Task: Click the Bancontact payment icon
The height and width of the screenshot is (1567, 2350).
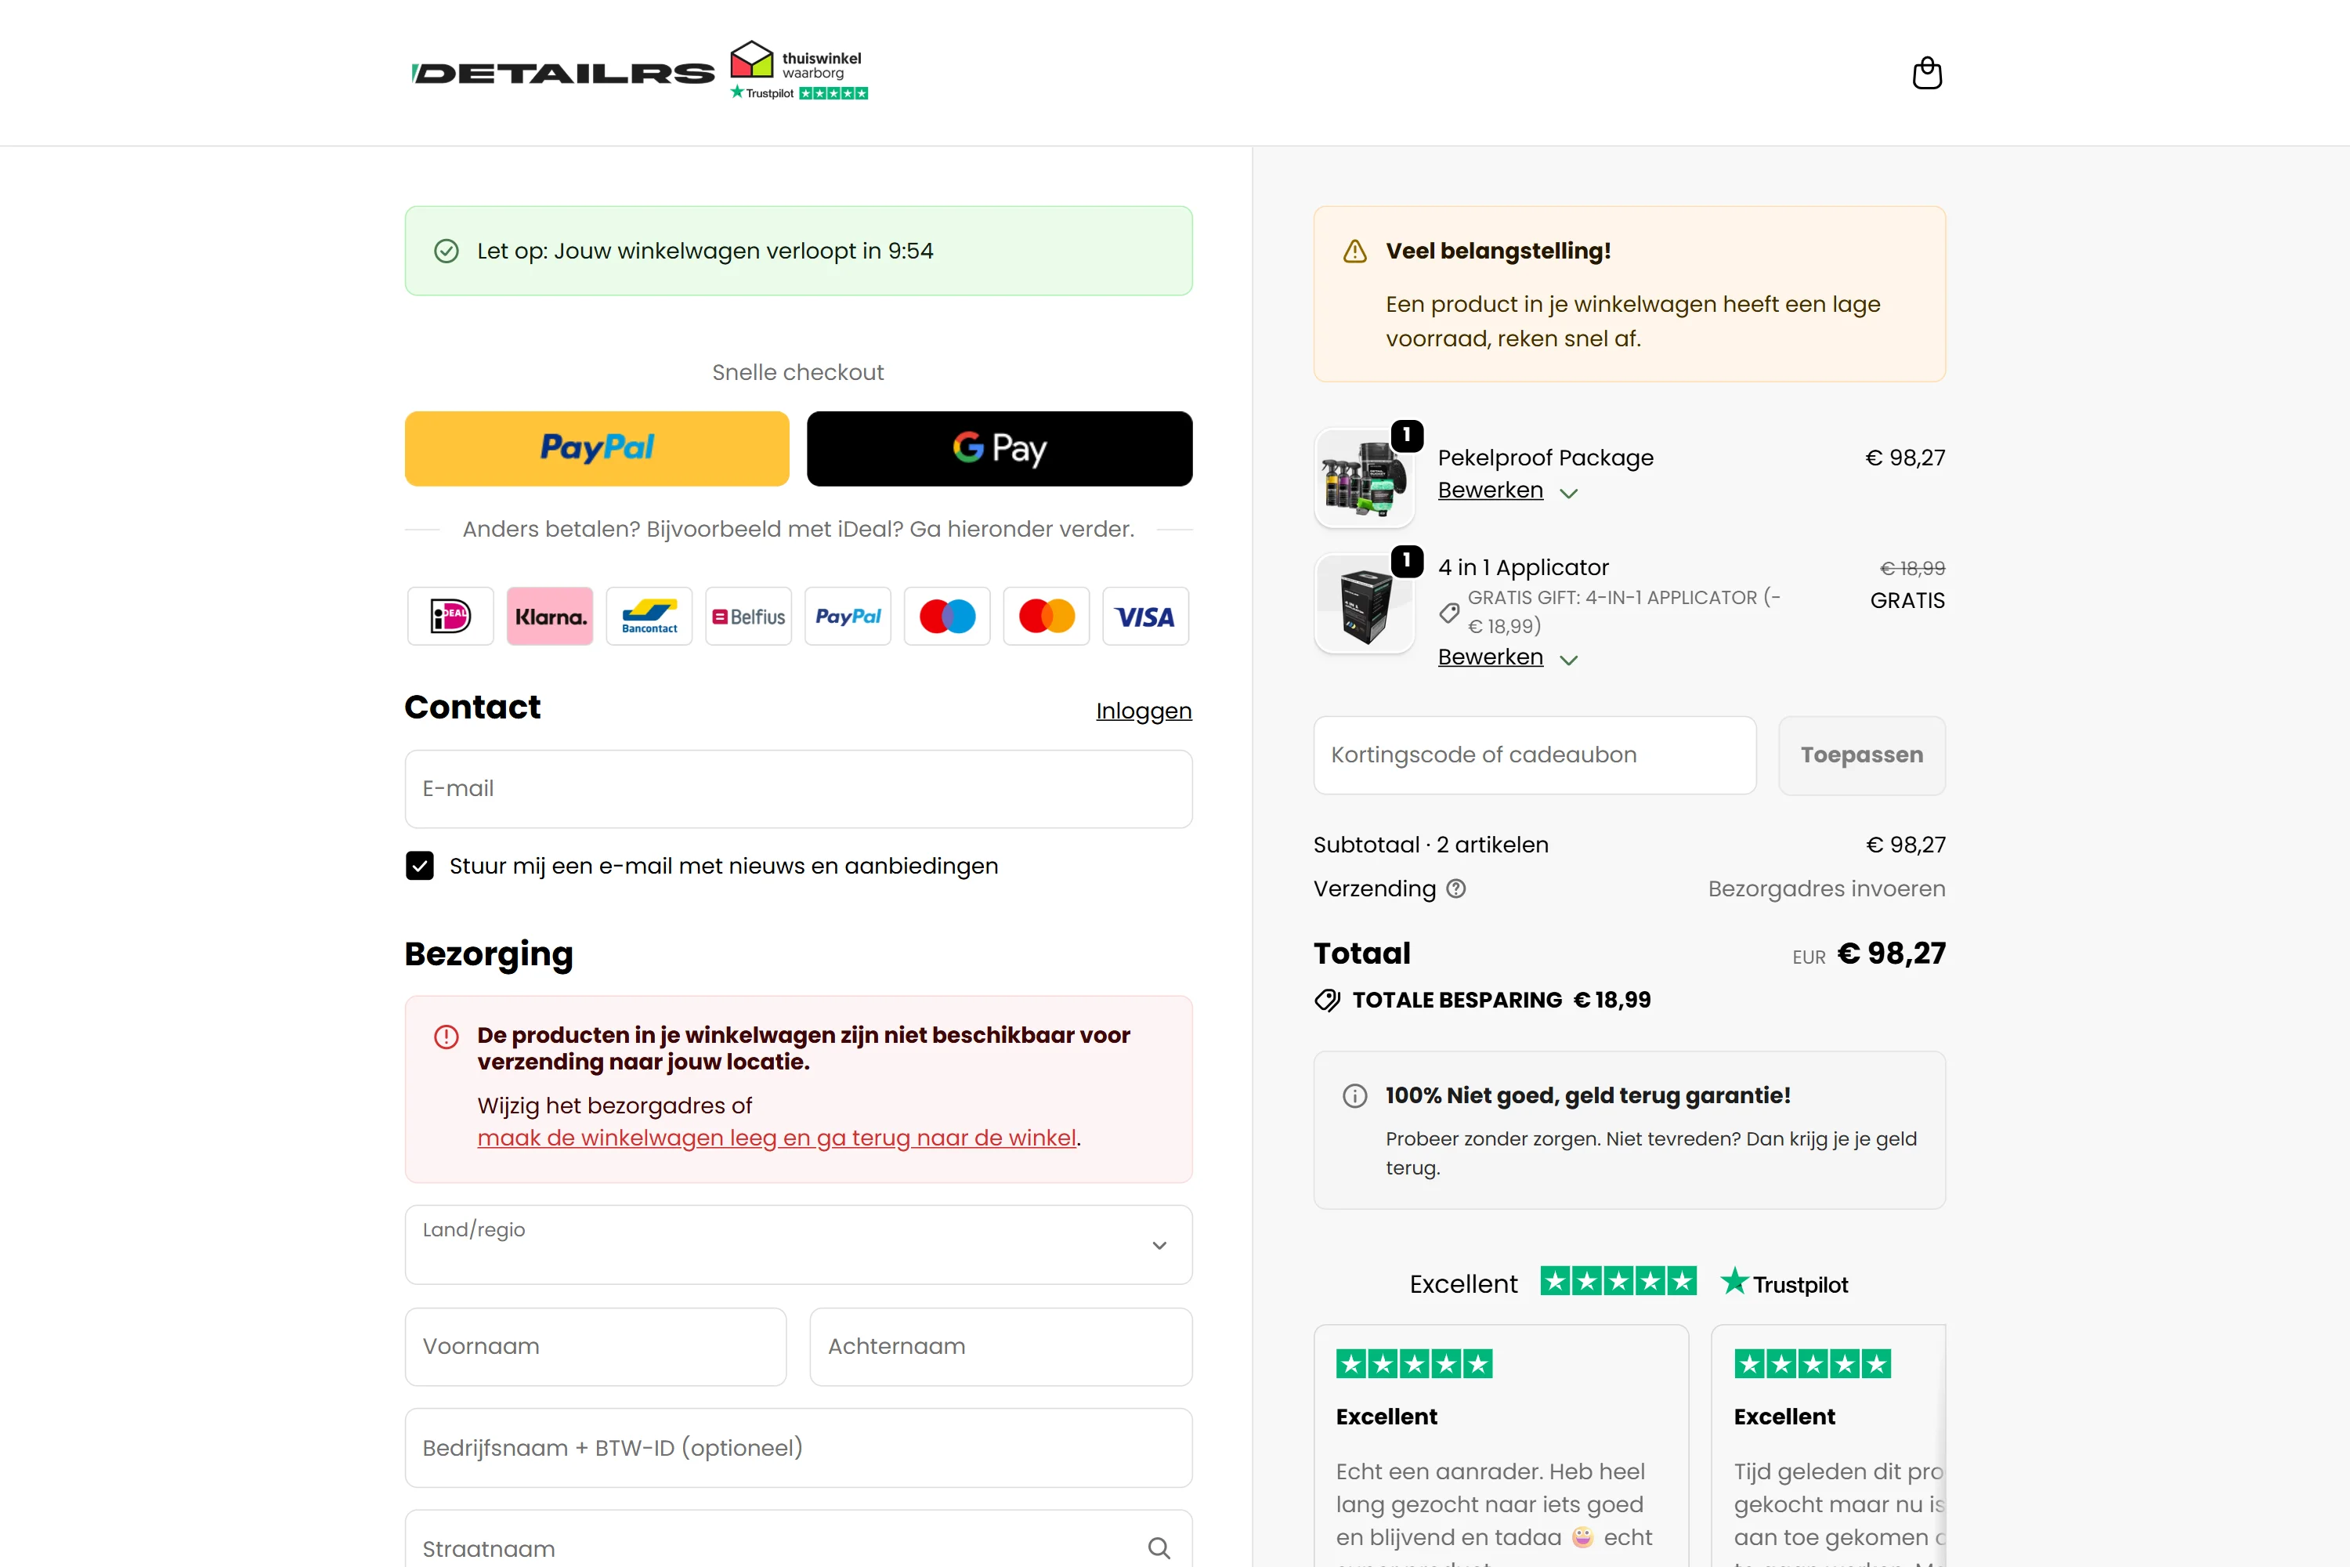Action: (649, 617)
